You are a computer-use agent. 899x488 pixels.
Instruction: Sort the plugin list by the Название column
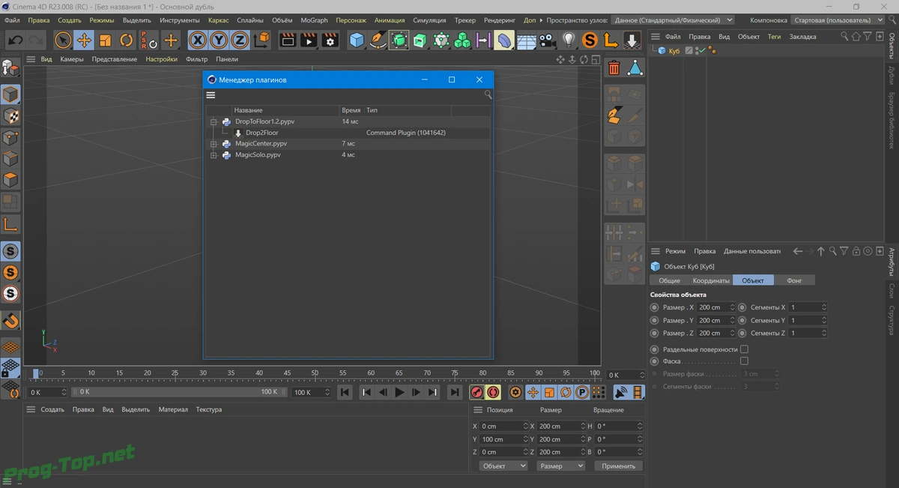(x=285, y=110)
